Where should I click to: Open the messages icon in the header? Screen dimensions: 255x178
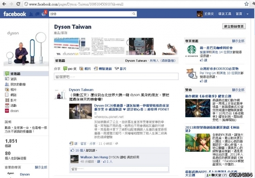(x=37, y=14)
